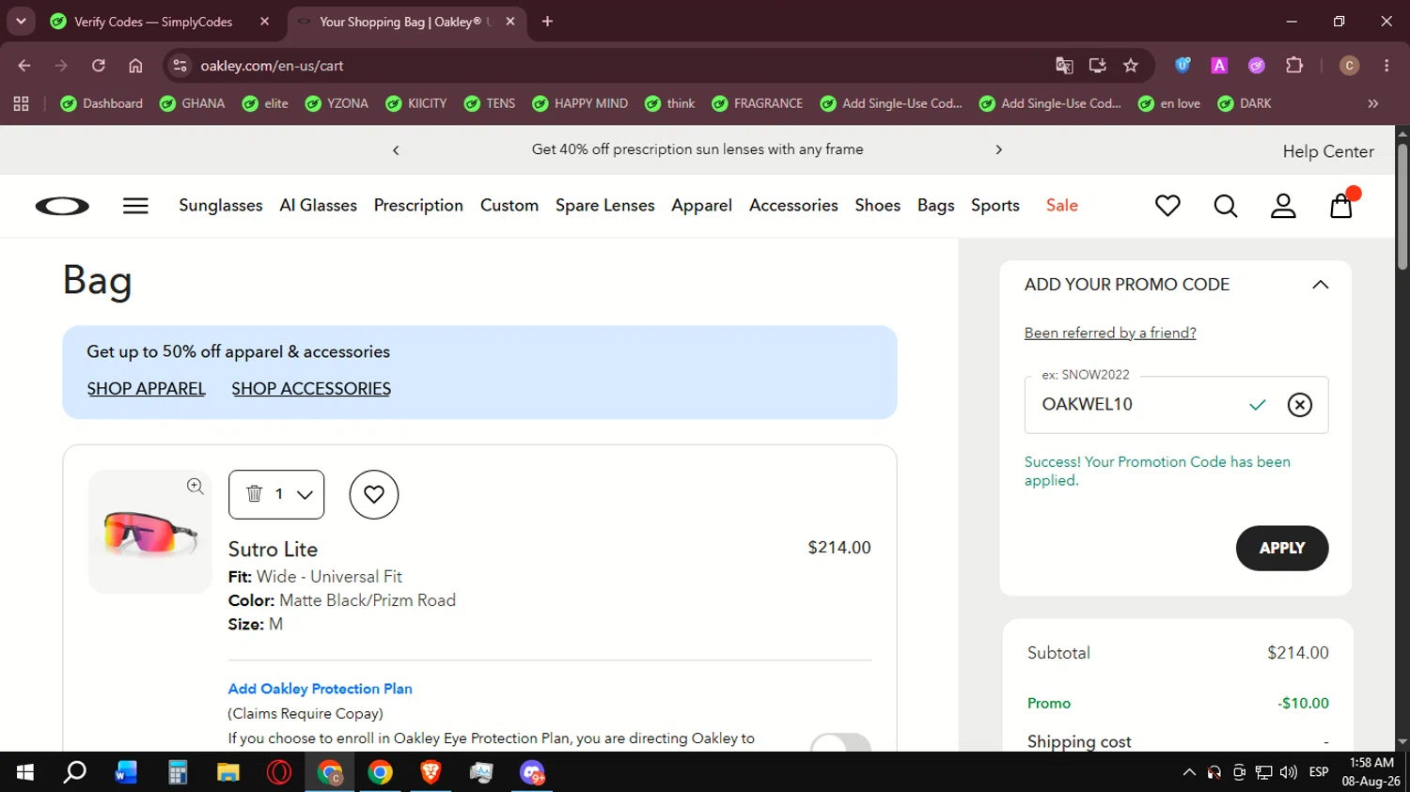Open Opera browser from the taskbar
Viewport: 1410px width, 792px height.
tap(278, 772)
